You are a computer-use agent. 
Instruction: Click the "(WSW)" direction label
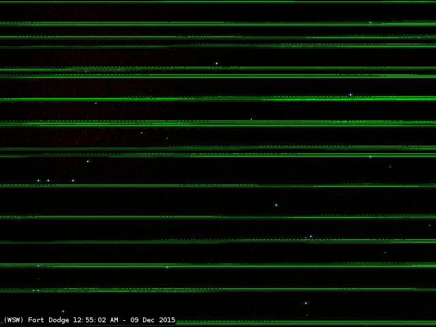[x=14, y=320]
